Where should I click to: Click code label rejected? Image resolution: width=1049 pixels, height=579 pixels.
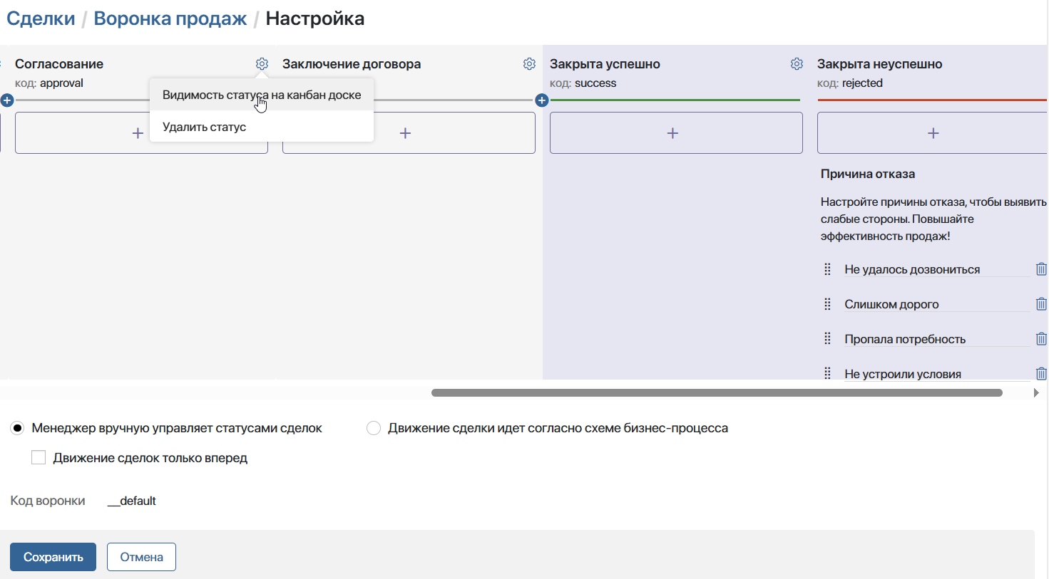coord(862,83)
